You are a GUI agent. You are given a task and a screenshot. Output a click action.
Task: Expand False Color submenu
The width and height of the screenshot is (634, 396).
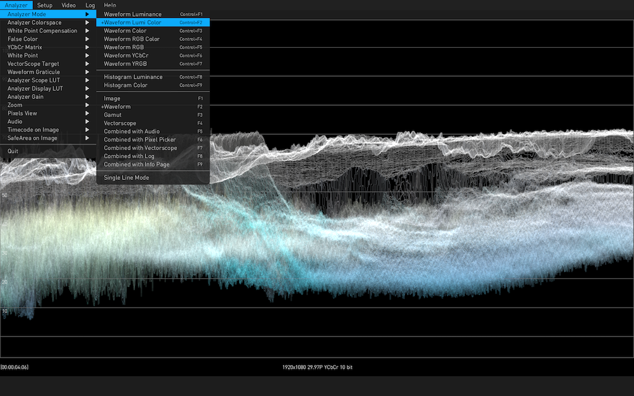(x=23, y=39)
